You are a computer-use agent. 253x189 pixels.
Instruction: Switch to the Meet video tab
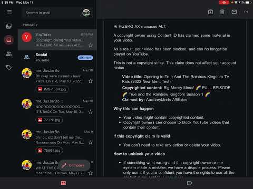pos(190,183)
